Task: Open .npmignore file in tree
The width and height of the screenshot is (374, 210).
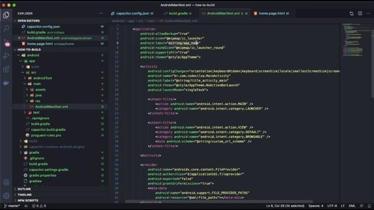Action: [x=40, y=118]
